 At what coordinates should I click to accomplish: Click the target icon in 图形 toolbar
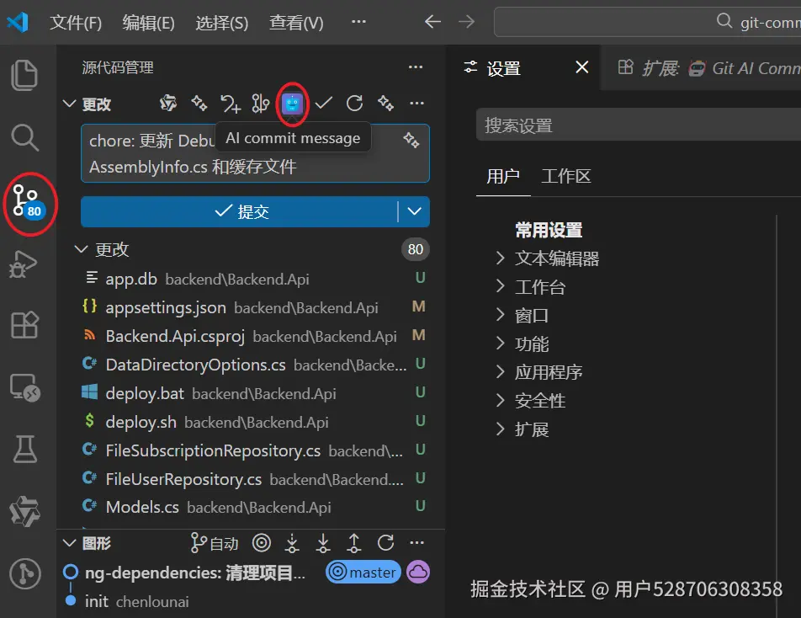pos(262,543)
